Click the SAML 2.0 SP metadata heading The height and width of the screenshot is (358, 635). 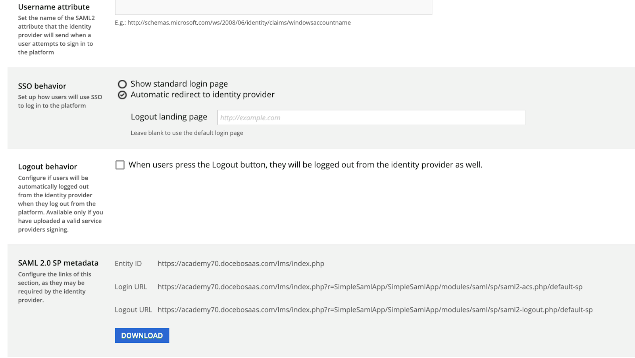click(x=58, y=263)
